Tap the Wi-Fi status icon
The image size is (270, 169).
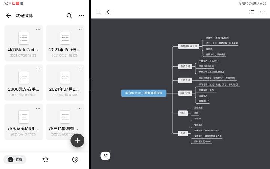pyautogui.click(x=6, y=3)
